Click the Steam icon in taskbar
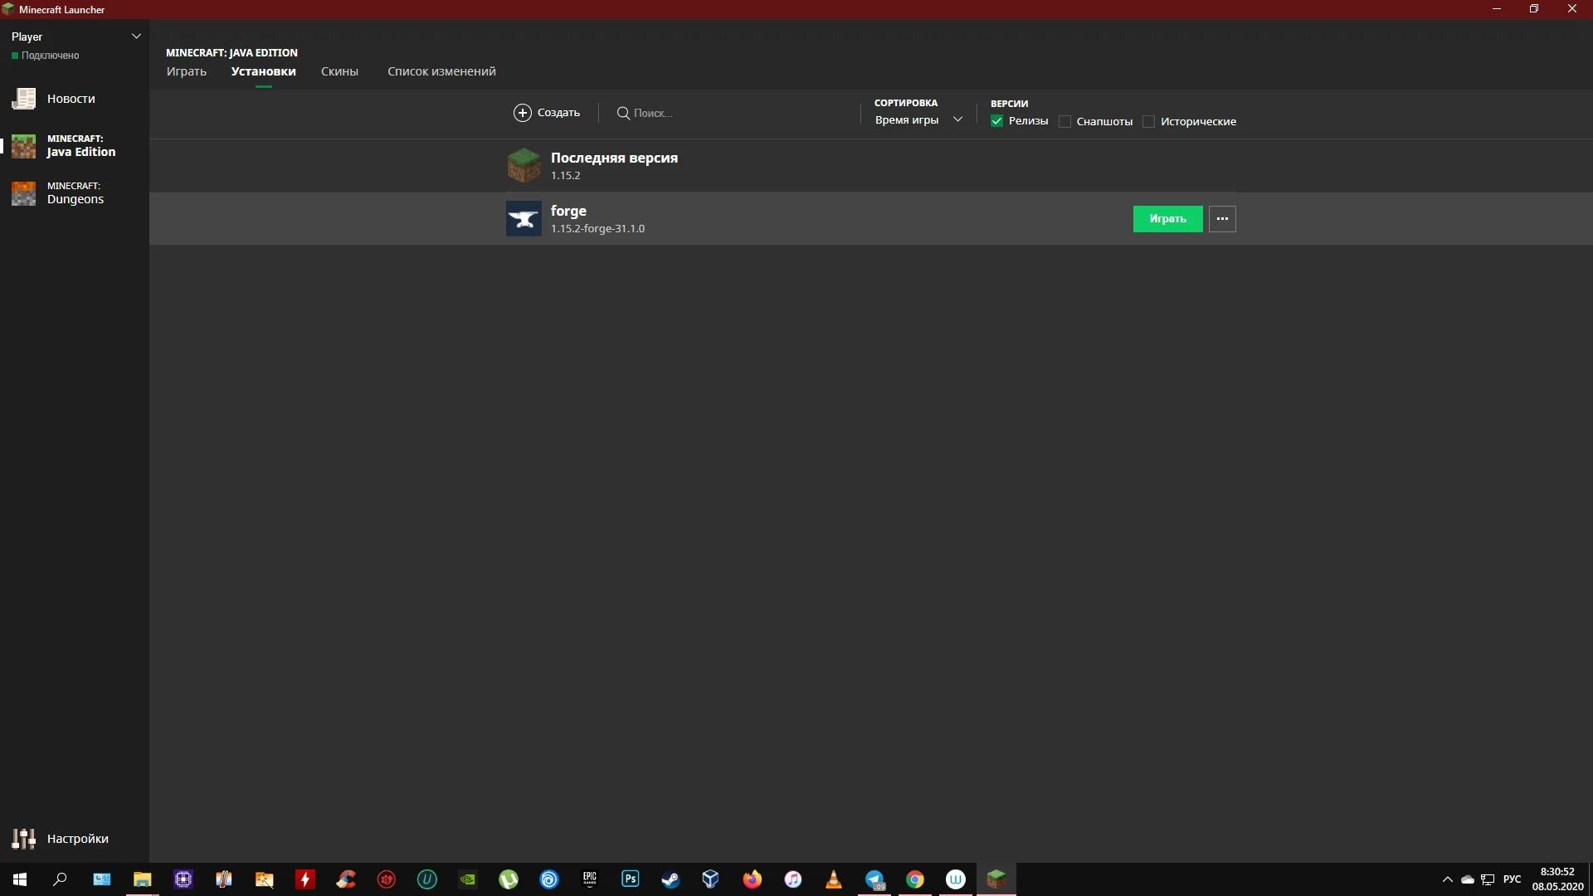Image resolution: width=1593 pixels, height=896 pixels. point(670,879)
